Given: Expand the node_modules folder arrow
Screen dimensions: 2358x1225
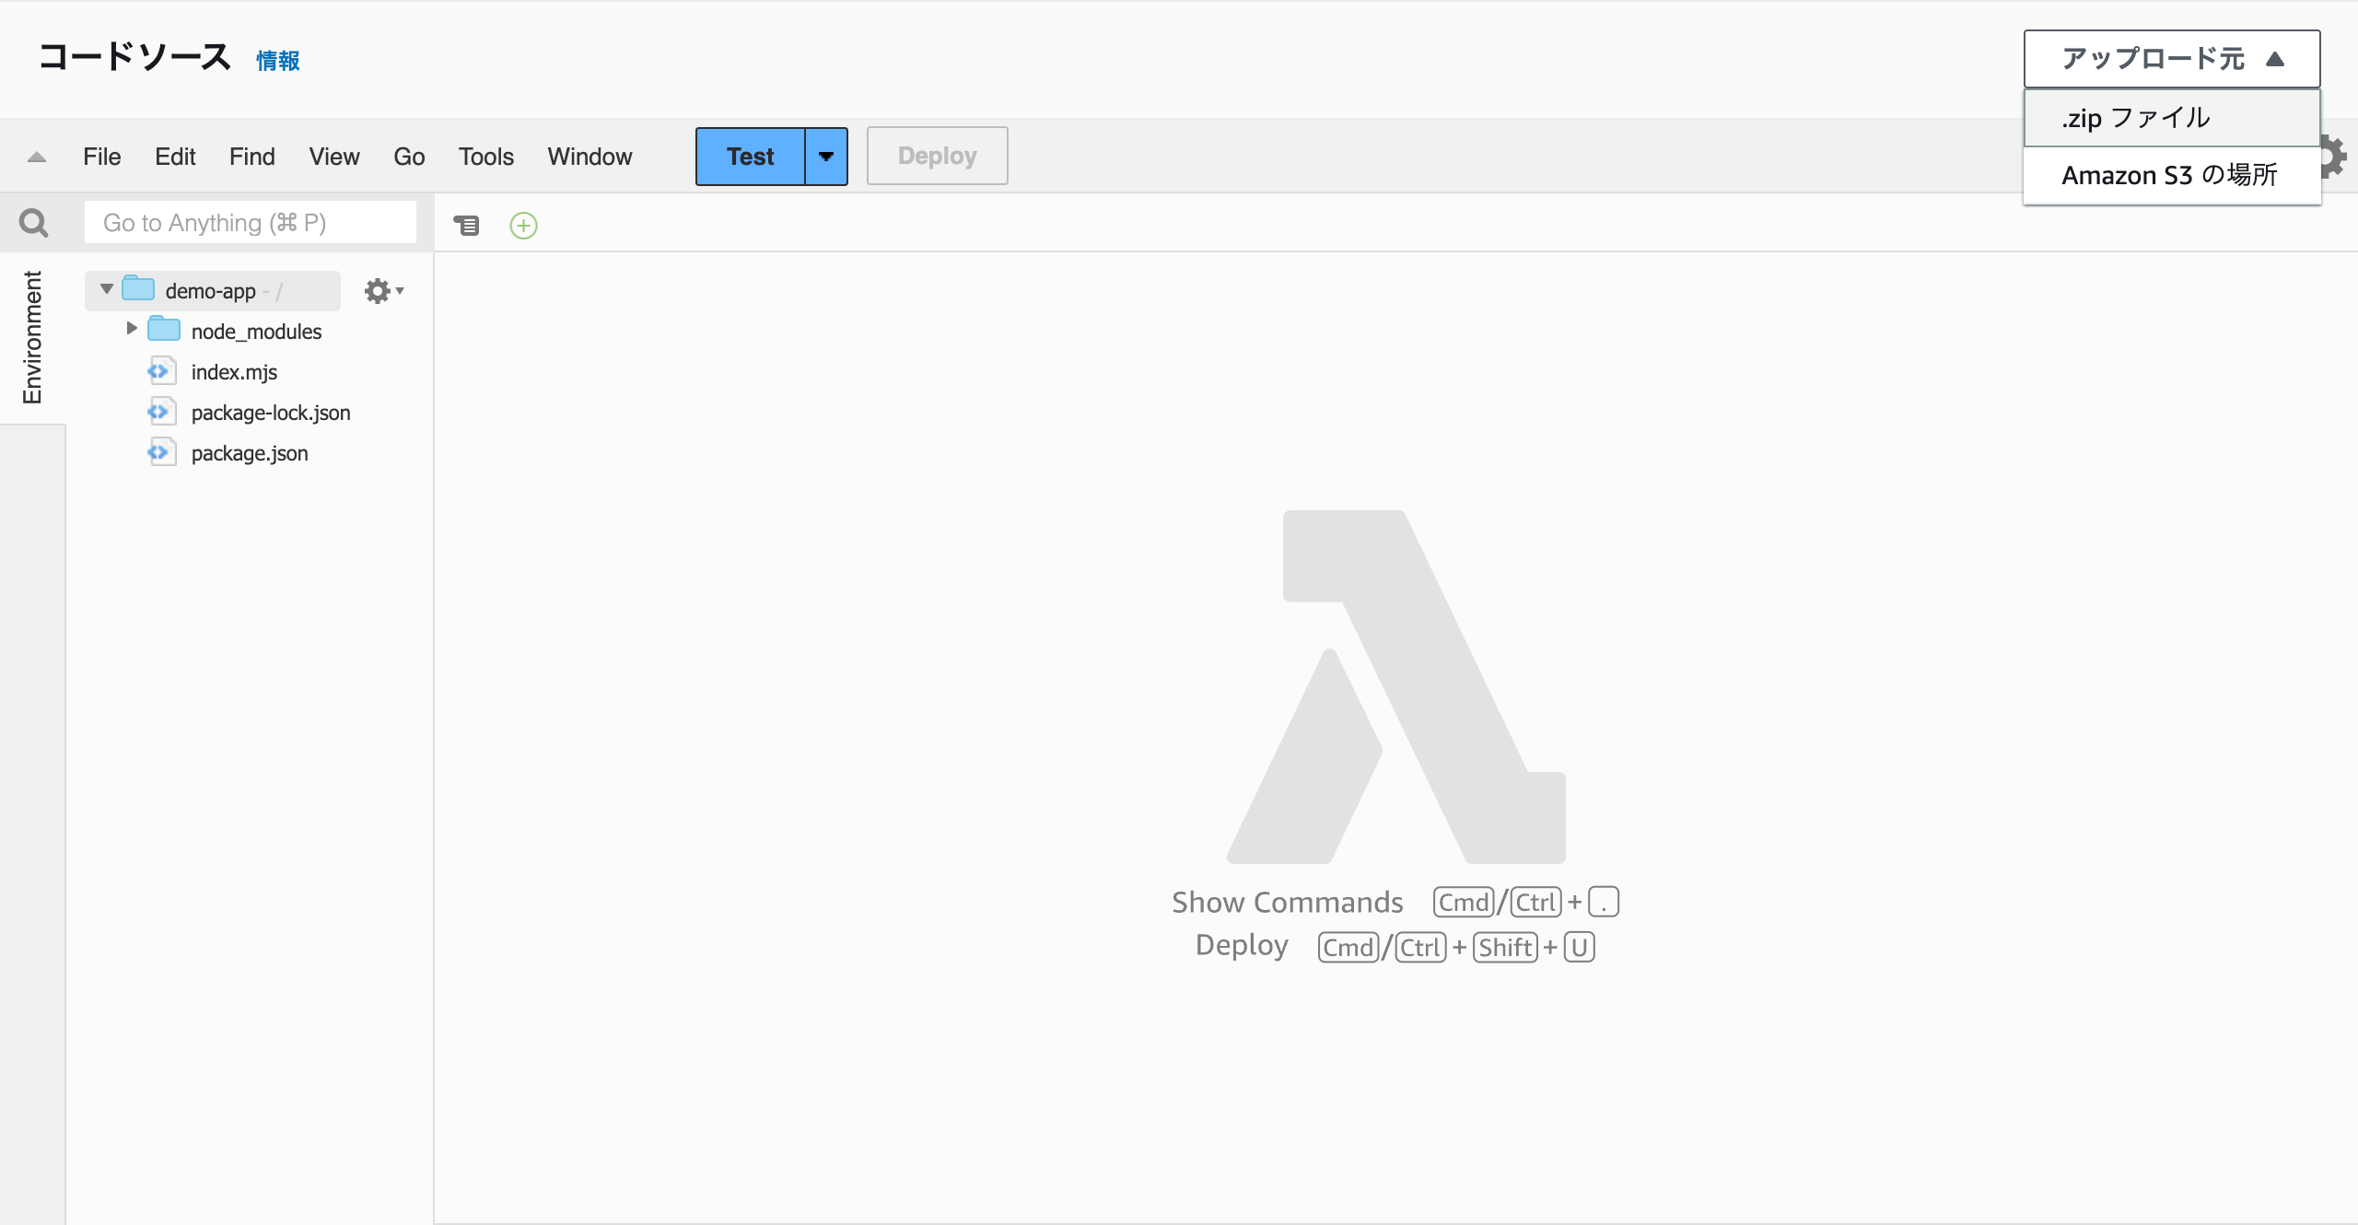Looking at the screenshot, I should [x=132, y=329].
